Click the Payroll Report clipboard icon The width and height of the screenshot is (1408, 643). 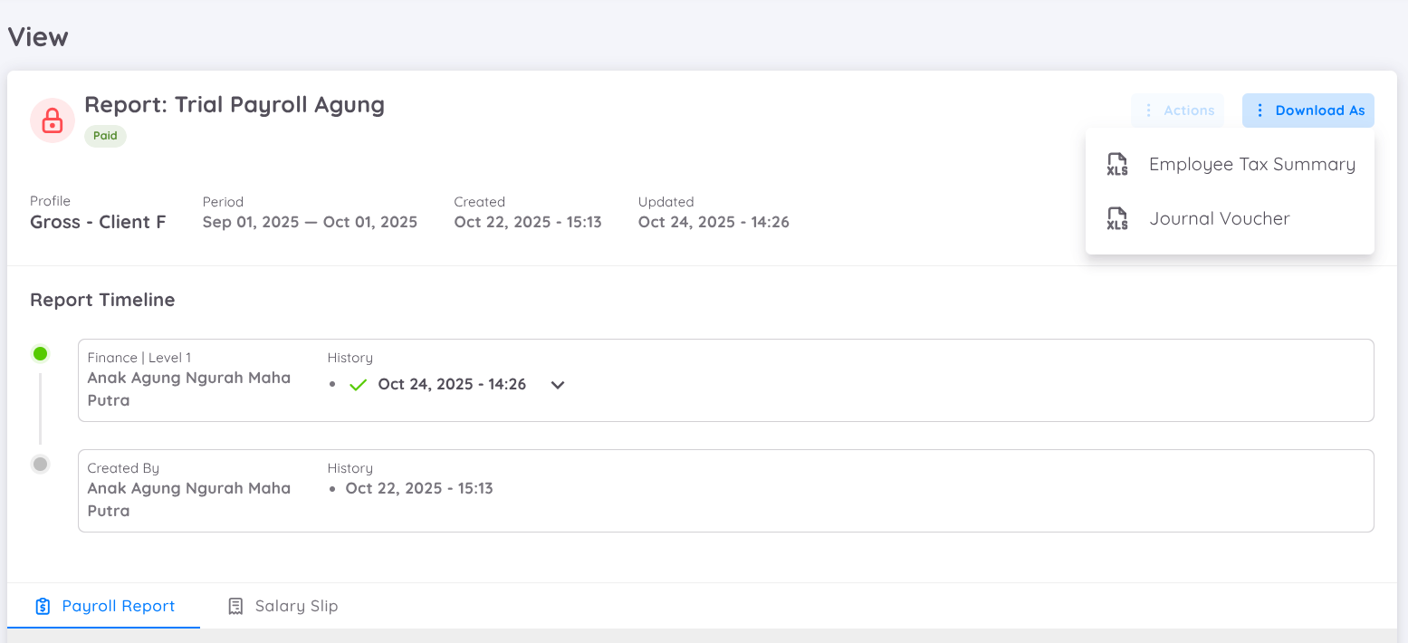click(x=43, y=607)
